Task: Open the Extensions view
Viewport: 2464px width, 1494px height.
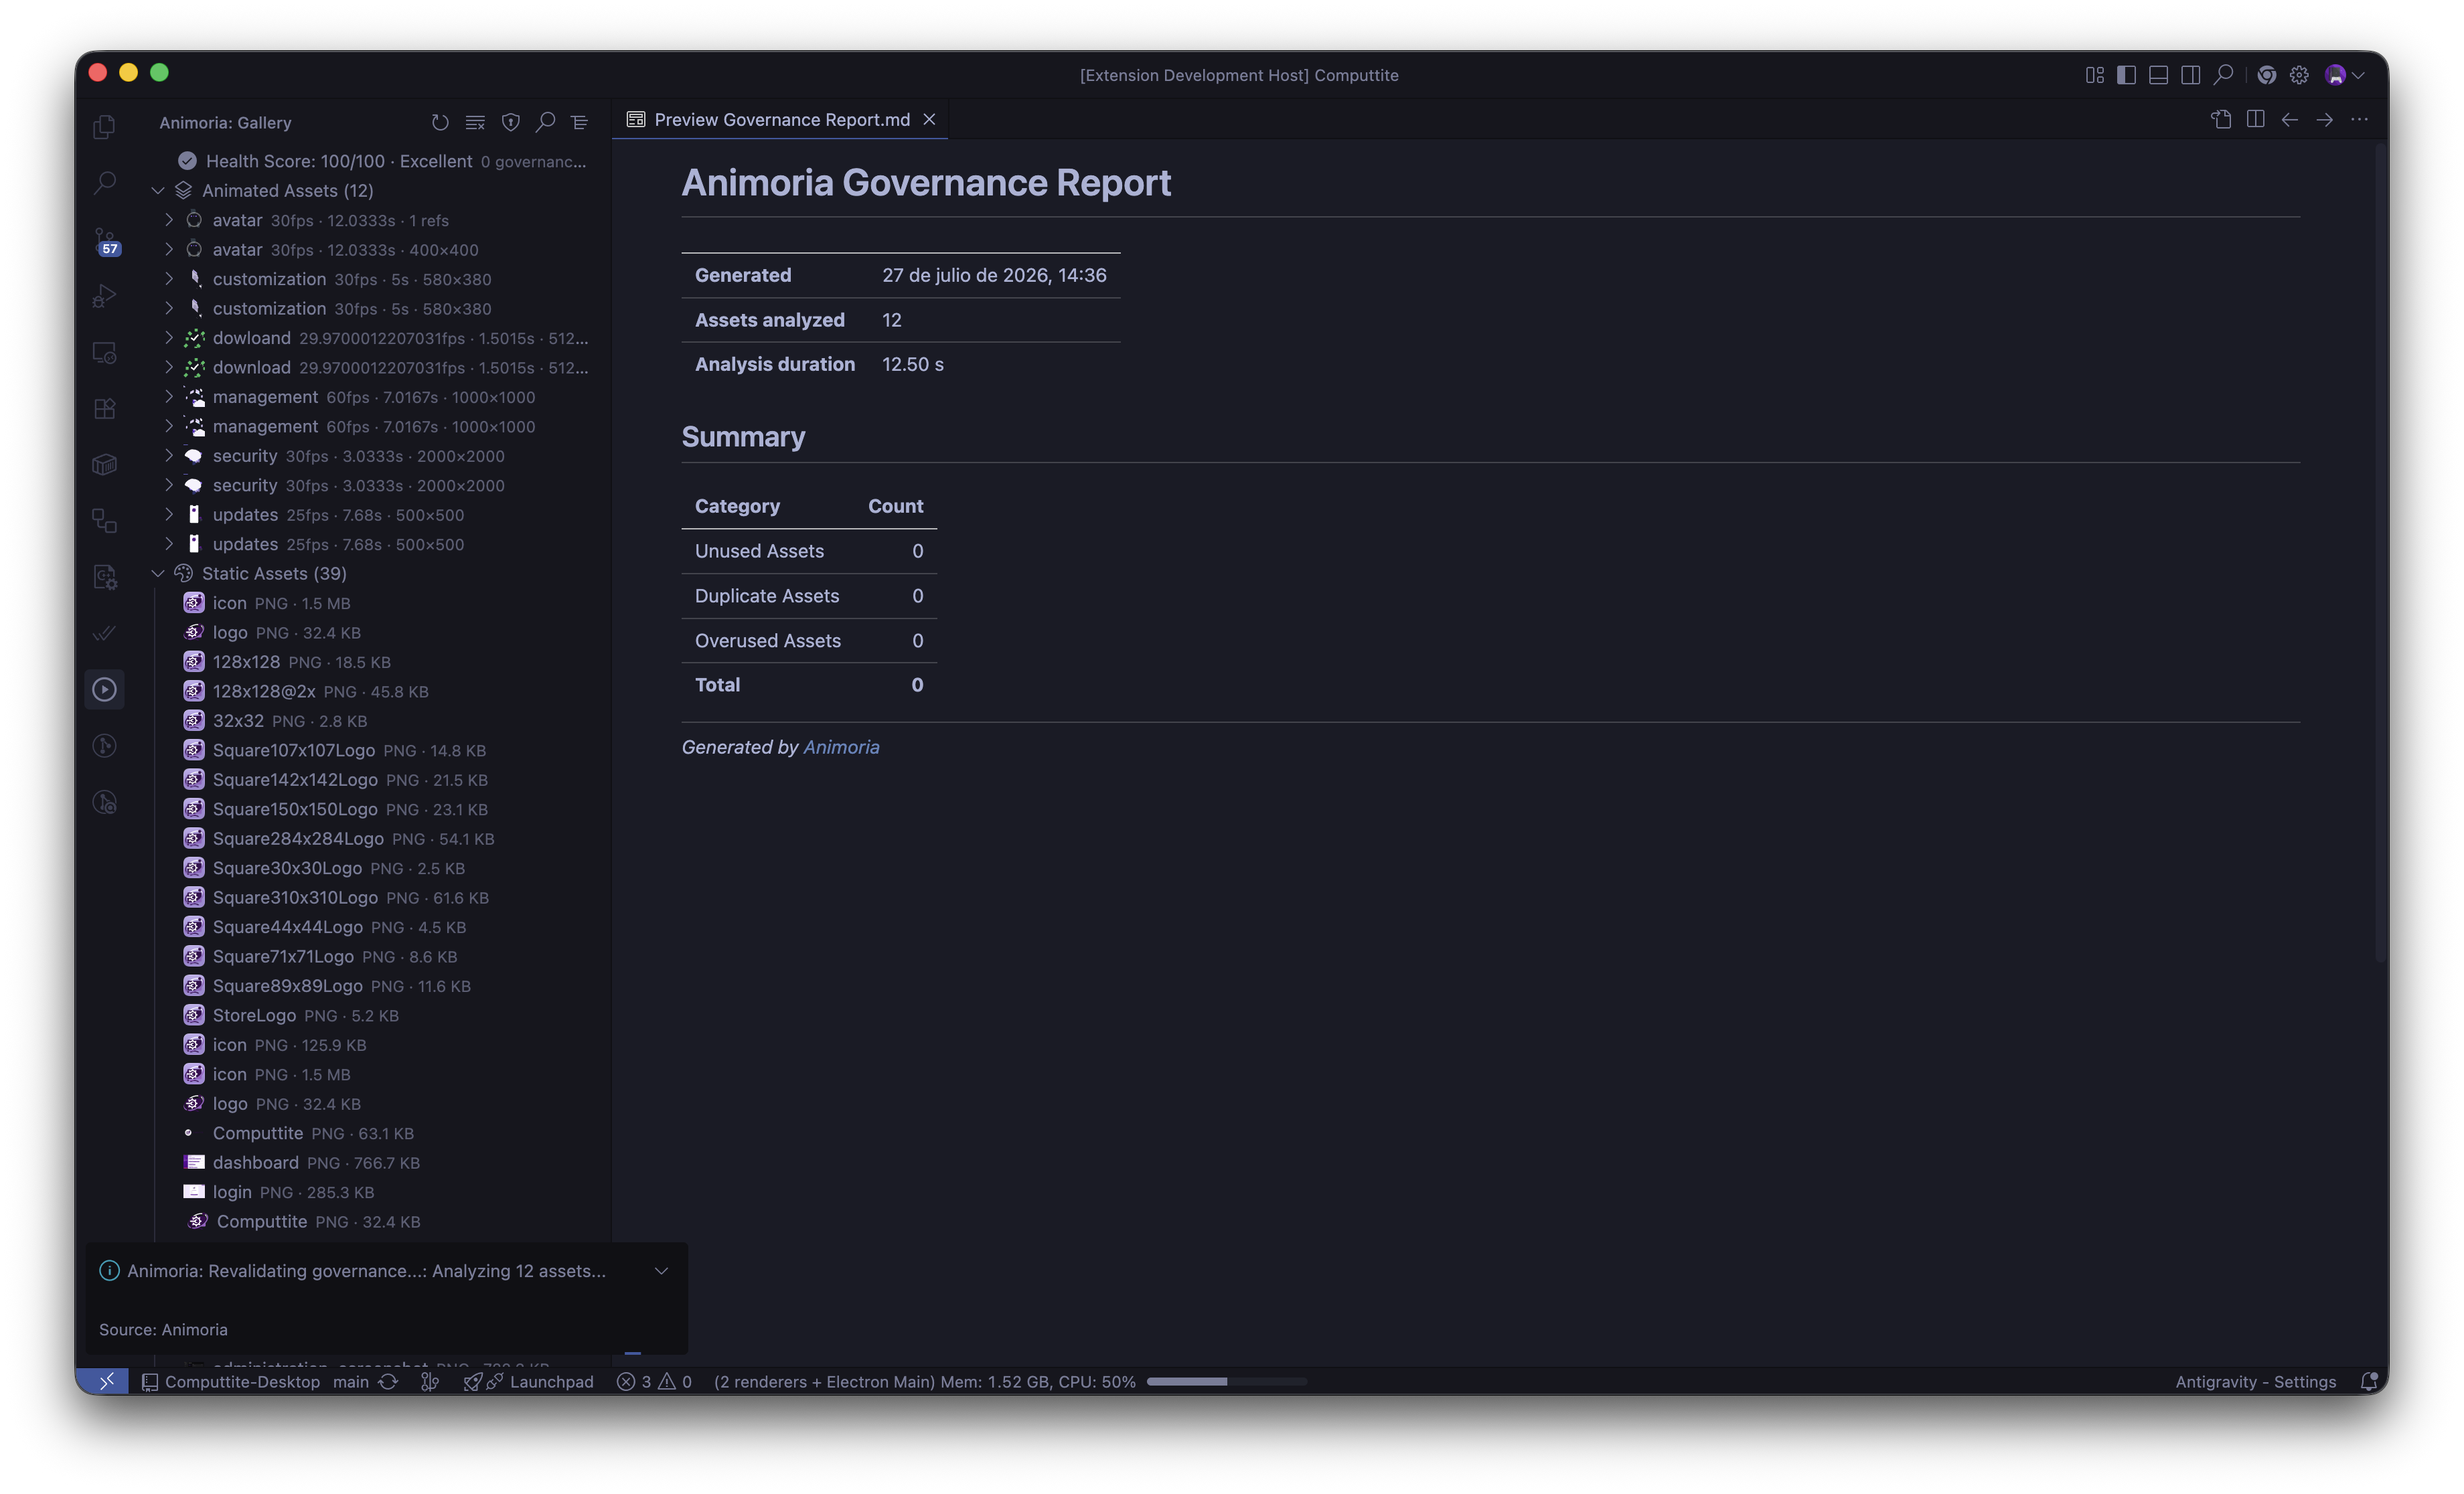Action: tap(104, 408)
